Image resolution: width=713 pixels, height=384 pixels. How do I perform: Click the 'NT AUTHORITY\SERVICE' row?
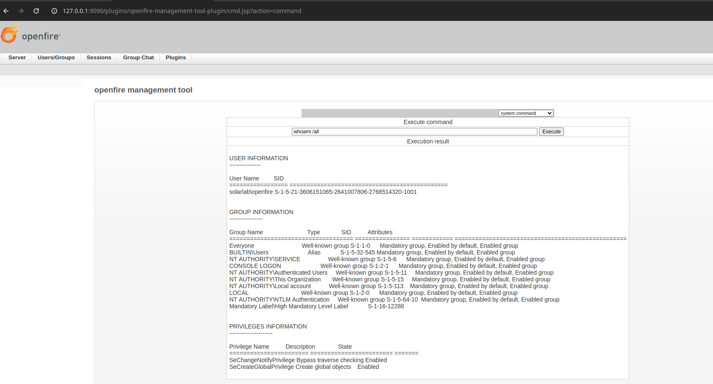click(x=387, y=259)
